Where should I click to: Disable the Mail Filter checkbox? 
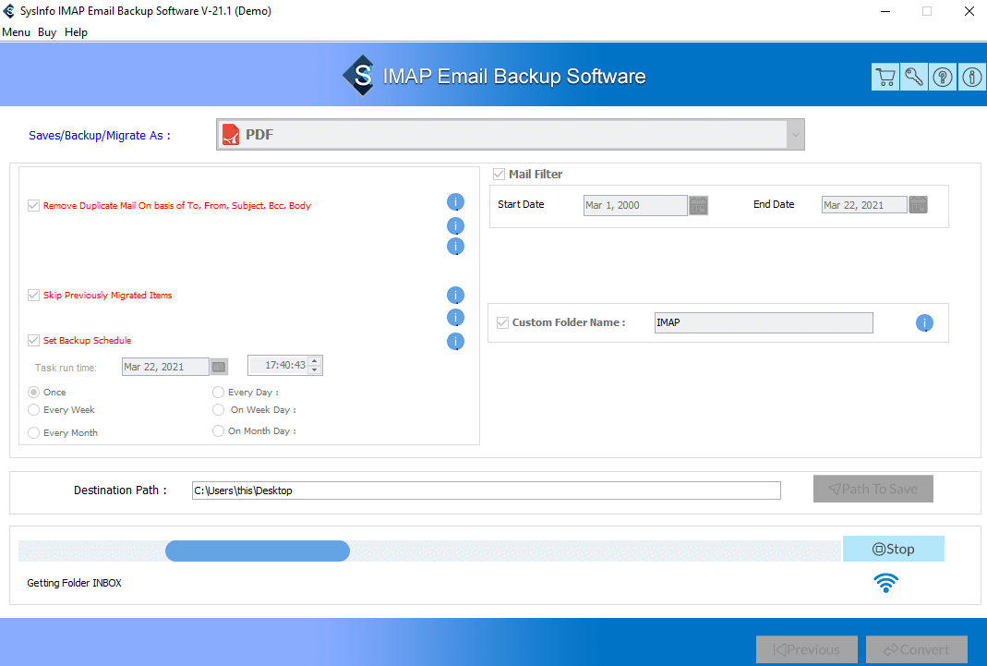point(500,174)
